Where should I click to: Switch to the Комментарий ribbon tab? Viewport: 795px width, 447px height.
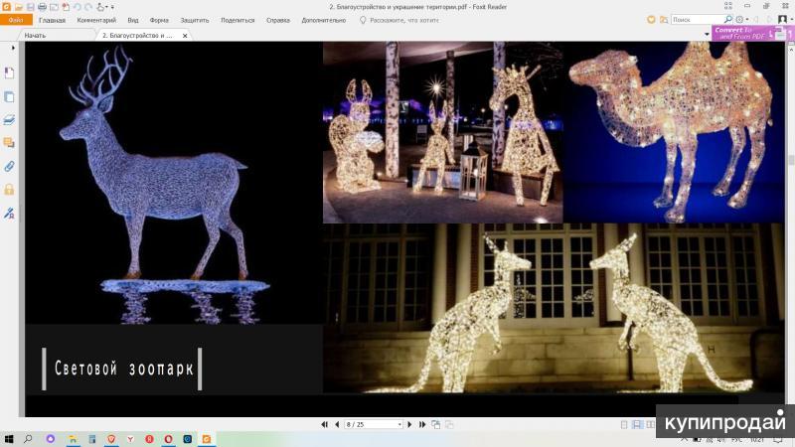(x=96, y=20)
